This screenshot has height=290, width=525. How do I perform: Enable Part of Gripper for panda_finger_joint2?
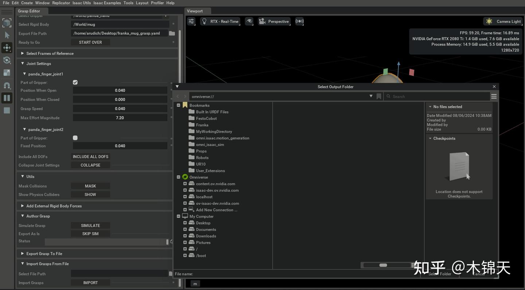[x=75, y=138]
